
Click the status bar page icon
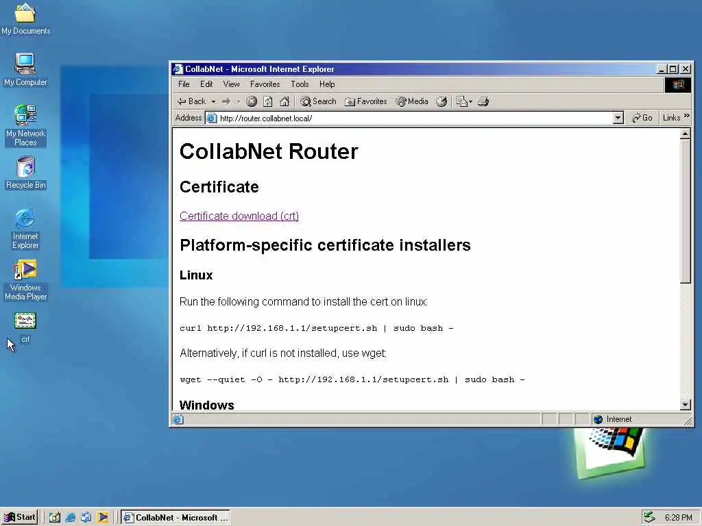(178, 419)
